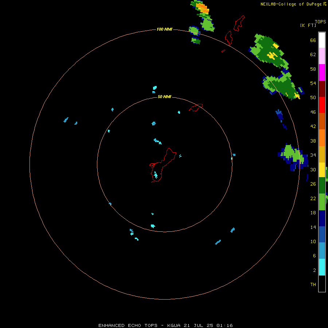
Task: Select the orange echo cell at the map top
Action: click(x=203, y=9)
